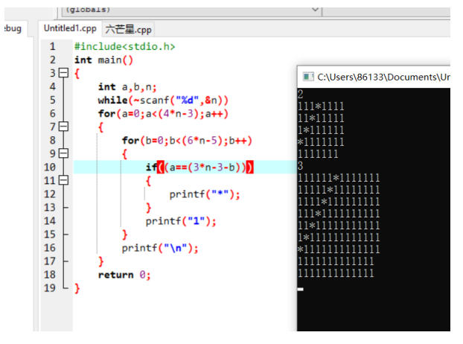Click the console window icon in title bar

tap(308, 77)
